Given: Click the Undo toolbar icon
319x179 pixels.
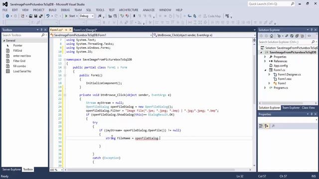Looking at the screenshot, I should pyautogui.click(x=48, y=16).
